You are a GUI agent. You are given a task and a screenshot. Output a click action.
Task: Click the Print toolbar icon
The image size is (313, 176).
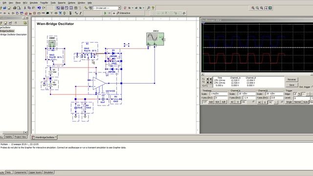tap(15, 8)
